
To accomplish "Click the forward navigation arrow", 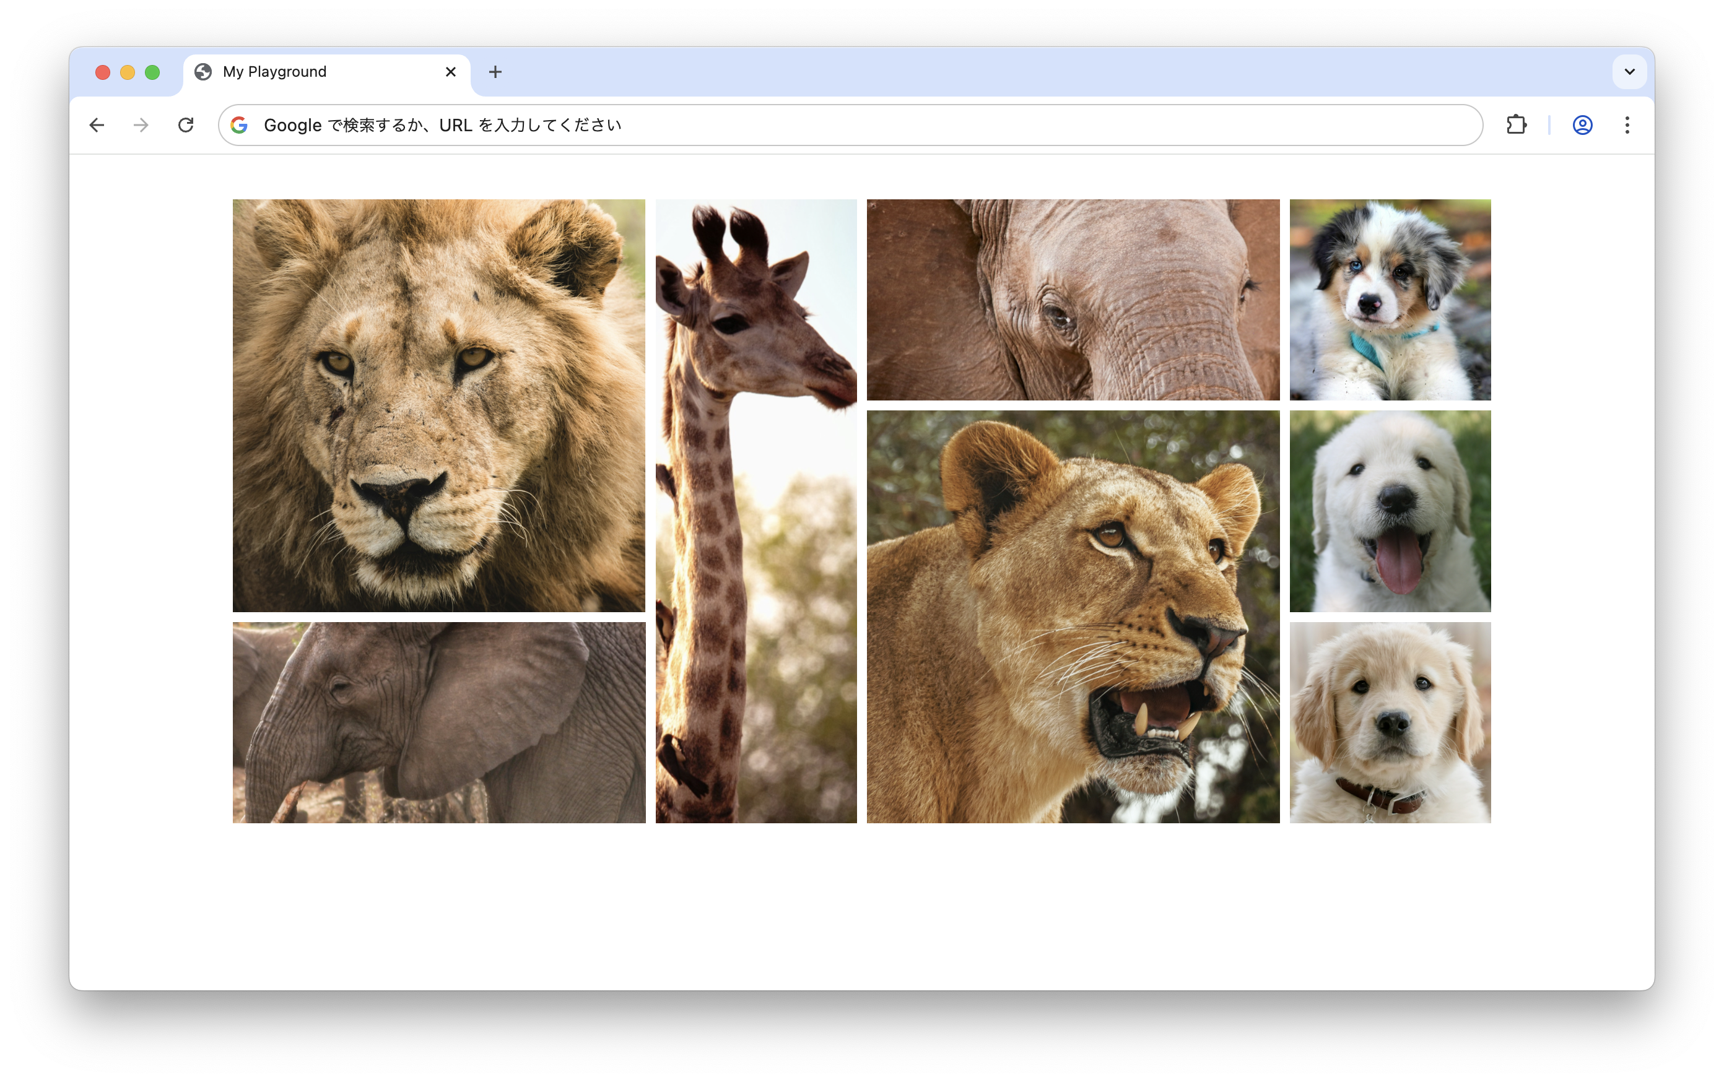I will point(141,125).
